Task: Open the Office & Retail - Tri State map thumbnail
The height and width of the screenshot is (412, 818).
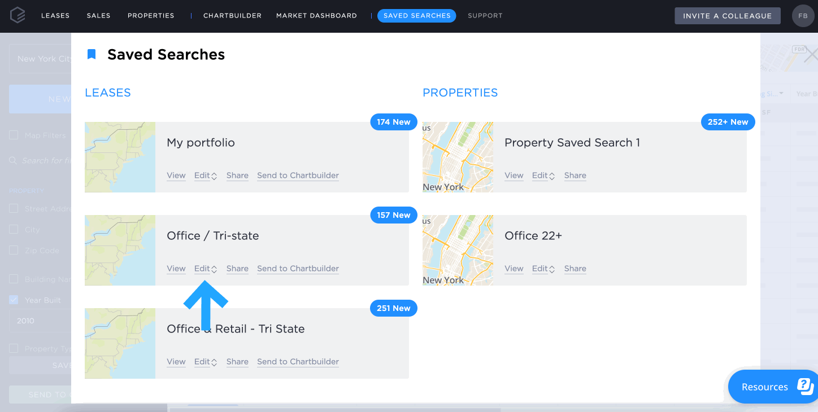Action: click(x=120, y=343)
